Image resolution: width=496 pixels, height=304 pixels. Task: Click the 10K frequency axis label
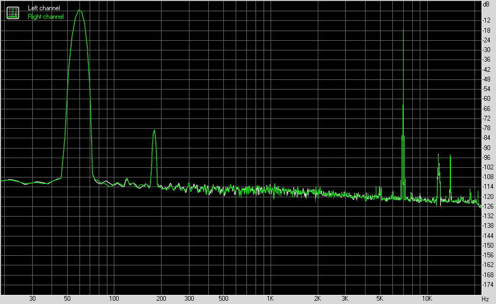427,299
